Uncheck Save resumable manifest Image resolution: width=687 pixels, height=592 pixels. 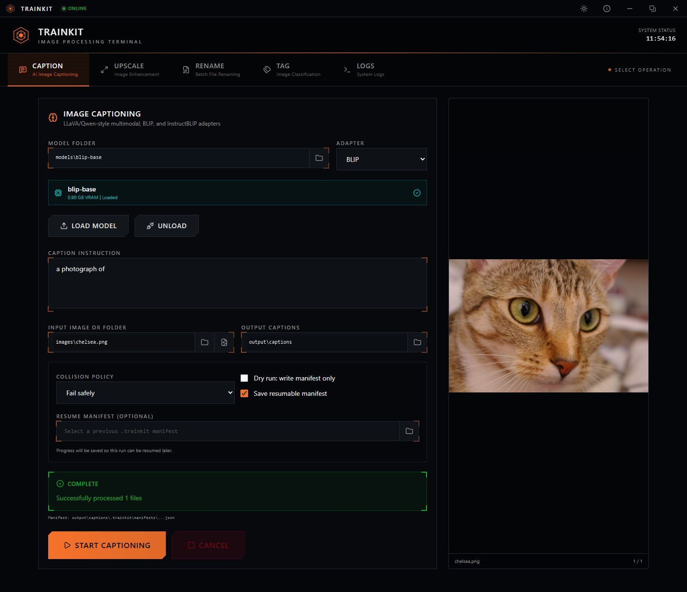(x=244, y=393)
